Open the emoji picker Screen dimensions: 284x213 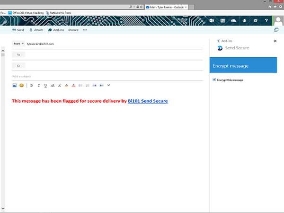[22, 85]
